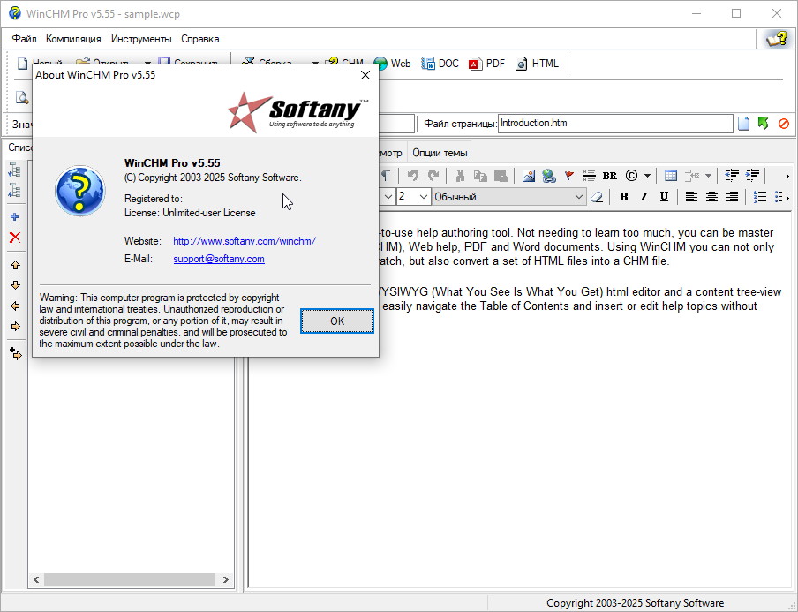Align text to the left
798x612 pixels.
(x=691, y=197)
